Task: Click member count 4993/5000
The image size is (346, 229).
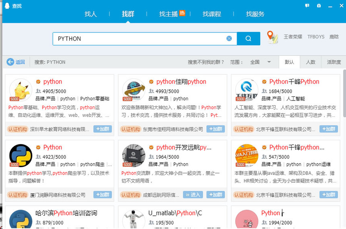Action: pos(167,91)
